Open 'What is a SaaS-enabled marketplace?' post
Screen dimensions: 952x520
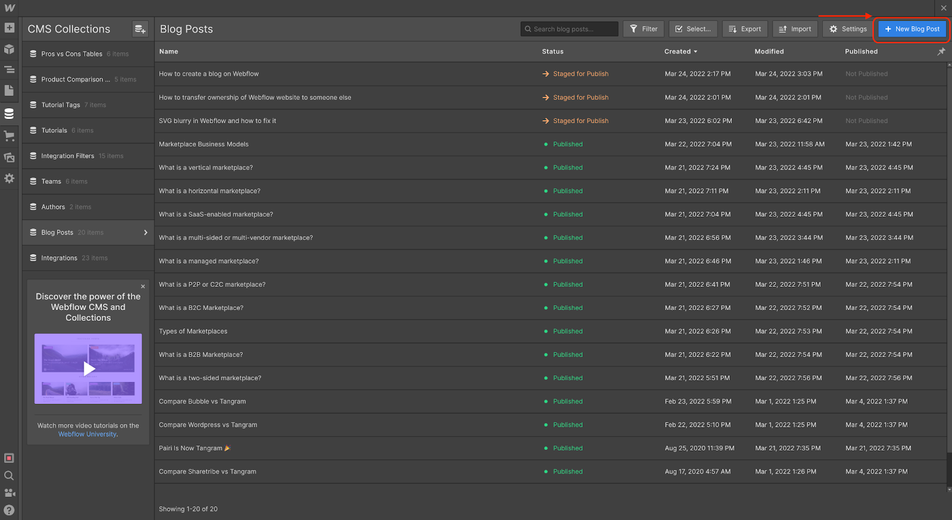tap(216, 214)
